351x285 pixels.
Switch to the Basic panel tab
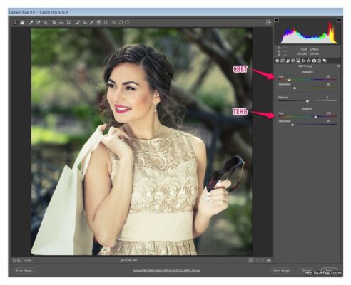coord(278,61)
